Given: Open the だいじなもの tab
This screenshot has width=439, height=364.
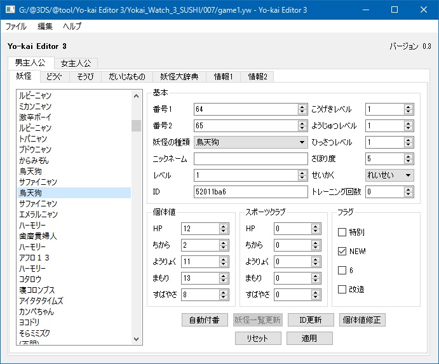Looking at the screenshot, I should (127, 76).
